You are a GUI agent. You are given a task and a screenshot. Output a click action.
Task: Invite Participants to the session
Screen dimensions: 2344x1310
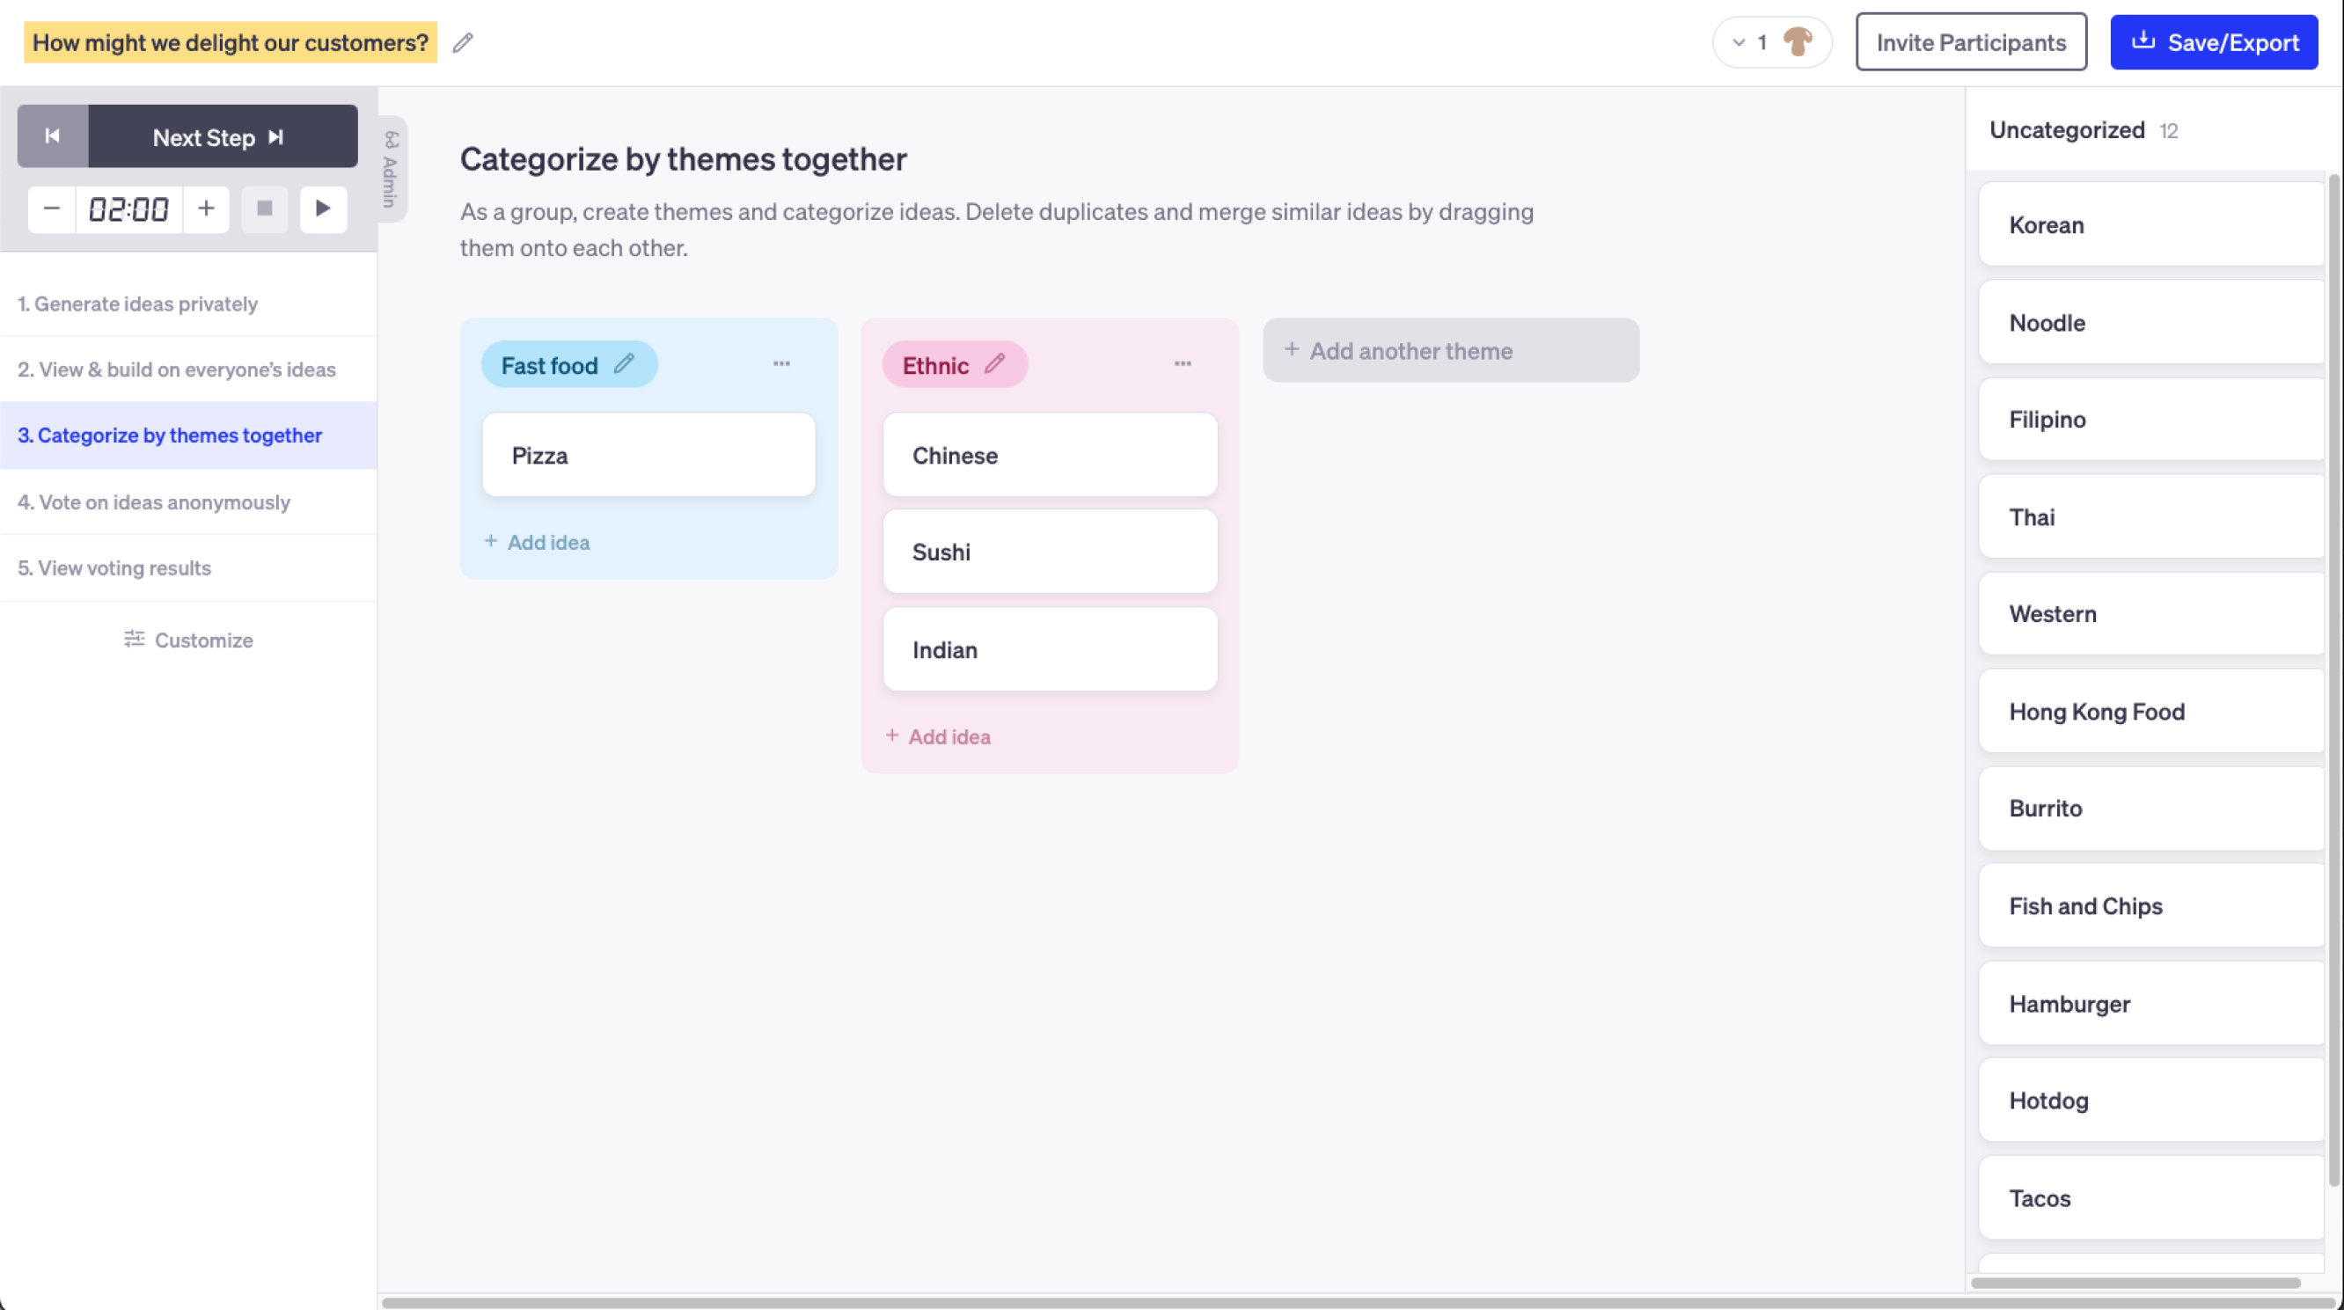[x=1971, y=42]
